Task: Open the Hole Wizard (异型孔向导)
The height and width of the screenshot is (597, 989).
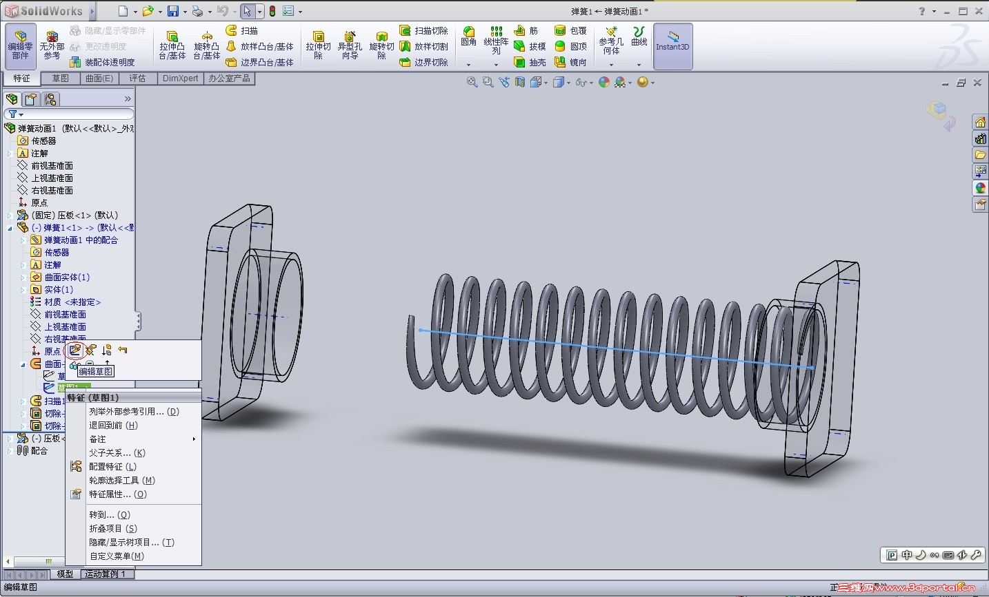Action: pos(350,46)
